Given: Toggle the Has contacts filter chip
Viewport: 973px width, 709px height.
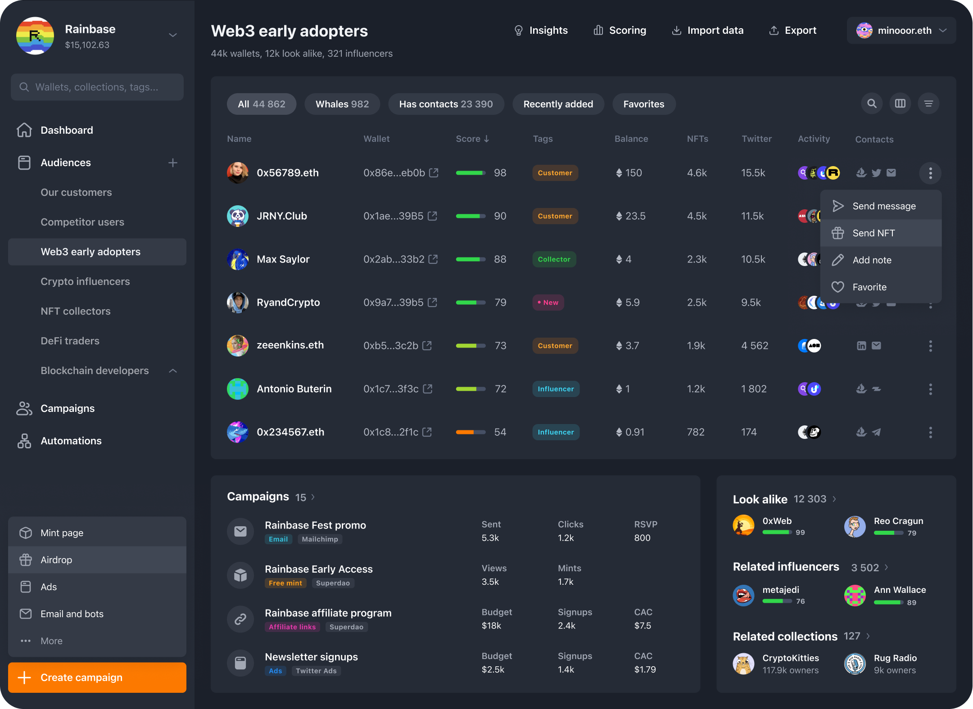Looking at the screenshot, I should [446, 104].
